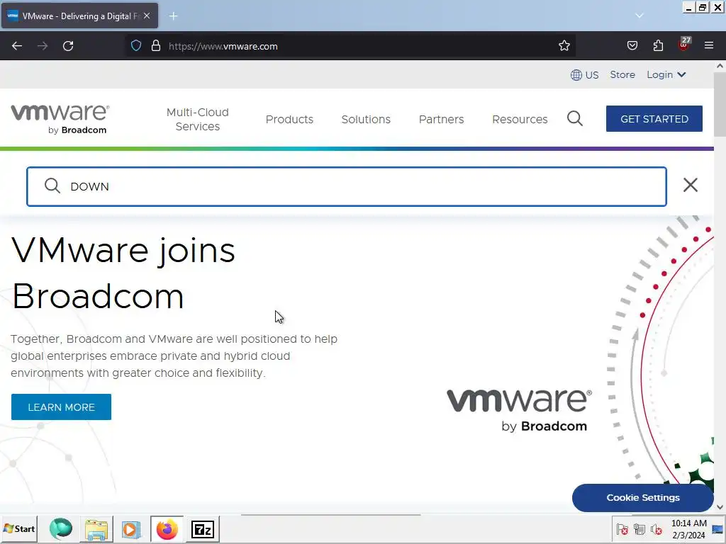This screenshot has width=726, height=544.
Task: Switch to Firefox in the taskbar
Action: 167,529
